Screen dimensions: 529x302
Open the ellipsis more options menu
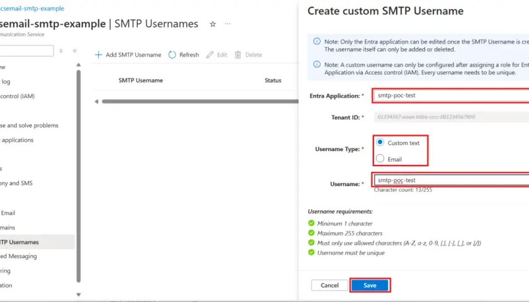(x=228, y=24)
